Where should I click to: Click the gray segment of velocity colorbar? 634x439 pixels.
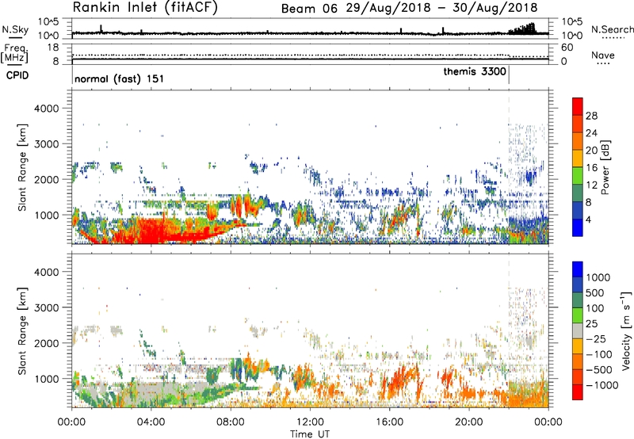[578, 330]
